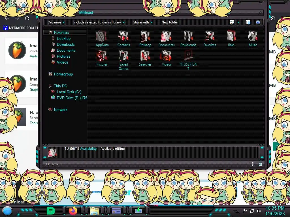Reload the browser page
This screenshot has width=290, height=217.
pos(27,18)
